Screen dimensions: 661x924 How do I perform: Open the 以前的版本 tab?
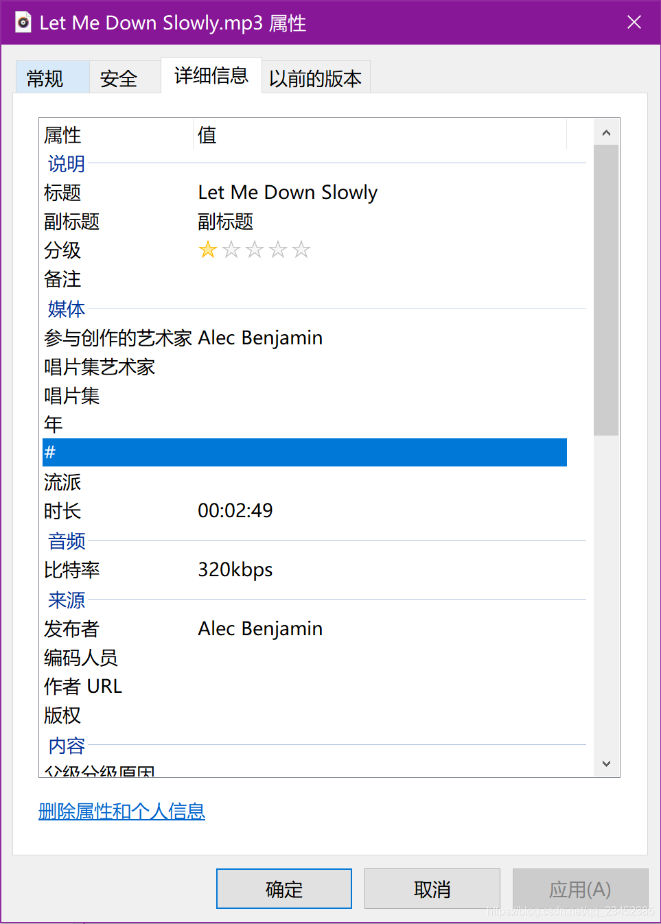(x=316, y=78)
